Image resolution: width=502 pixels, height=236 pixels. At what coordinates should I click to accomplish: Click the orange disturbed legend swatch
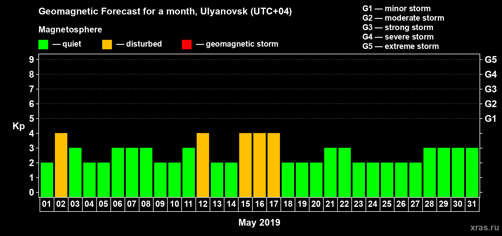[x=107, y=45]
